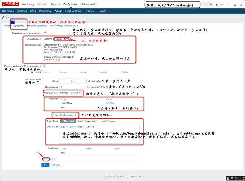Click the bottom Cancel button
This screenshot has width=245, height=181.
click(x=57, y=165)
